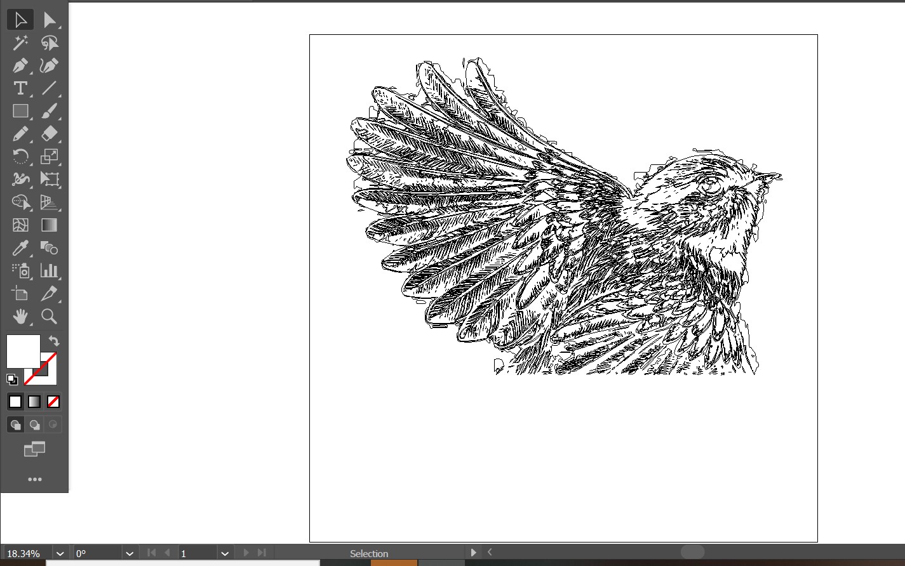The height and width of the screenshot is (566, 905).
Task: Choose the Scale tool
Action: point(50,157)
